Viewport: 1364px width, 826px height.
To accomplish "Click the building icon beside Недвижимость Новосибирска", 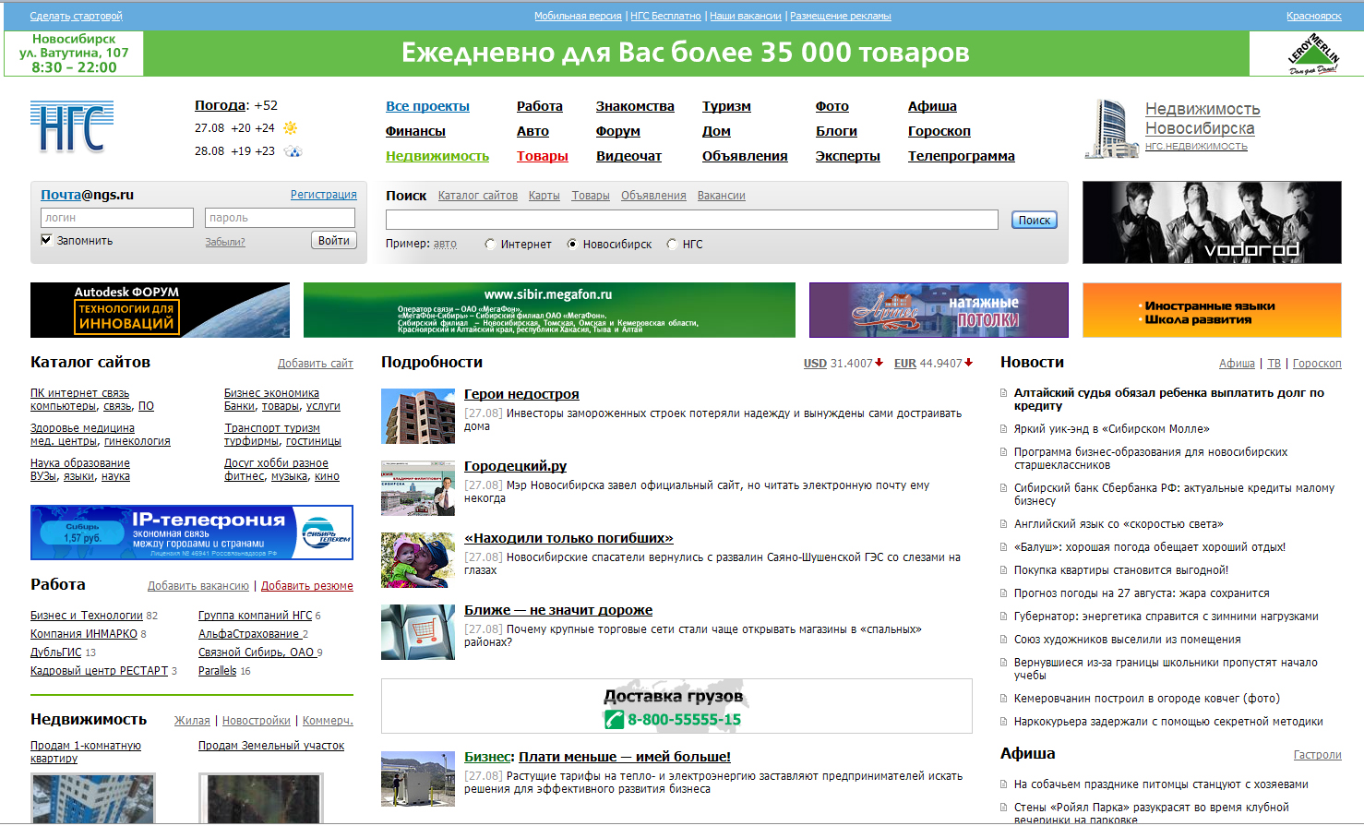I will [1109, 128].
